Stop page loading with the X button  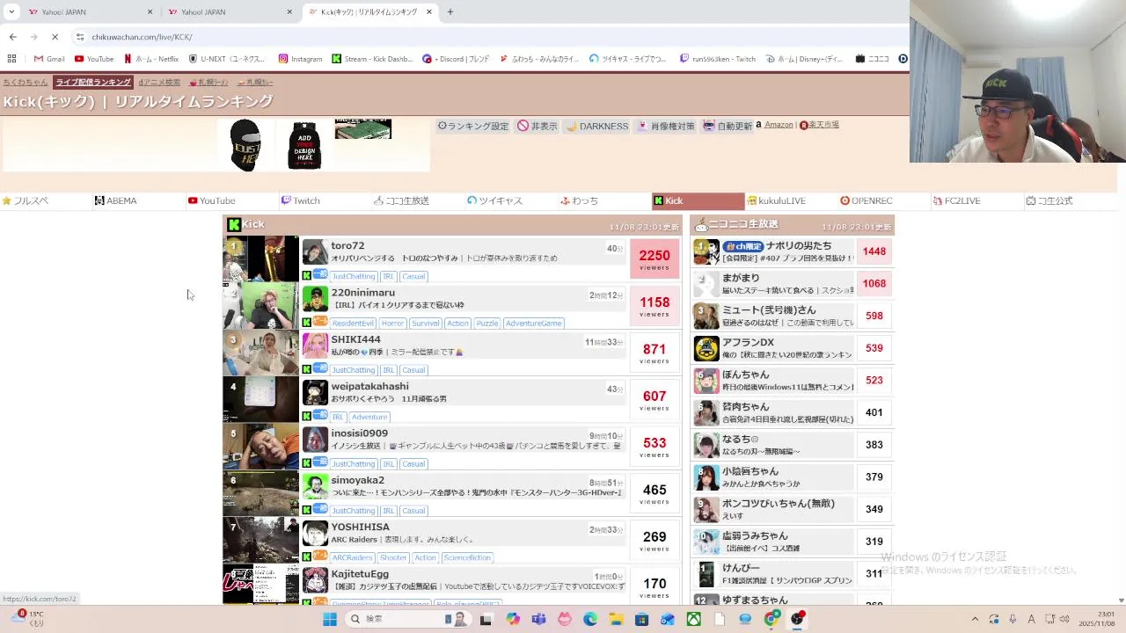[55, 37]
